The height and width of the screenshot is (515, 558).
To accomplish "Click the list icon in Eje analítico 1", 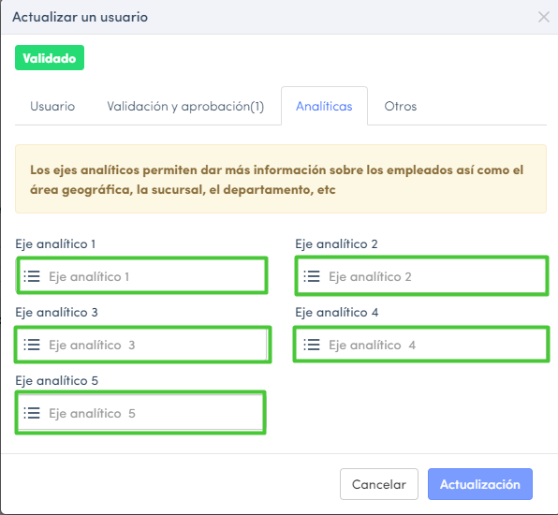I will coord(32,276).
